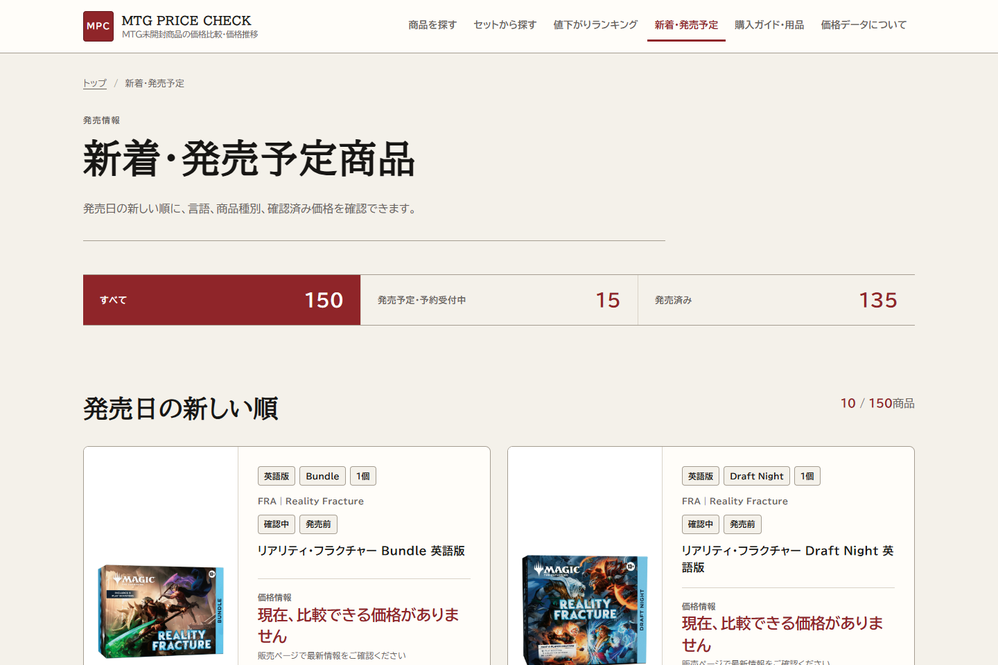The width and height of the screenshot is (998, 665).
Task: Click the 英語版 tag on Draft Night card
Action: click(x=701, y=476)
